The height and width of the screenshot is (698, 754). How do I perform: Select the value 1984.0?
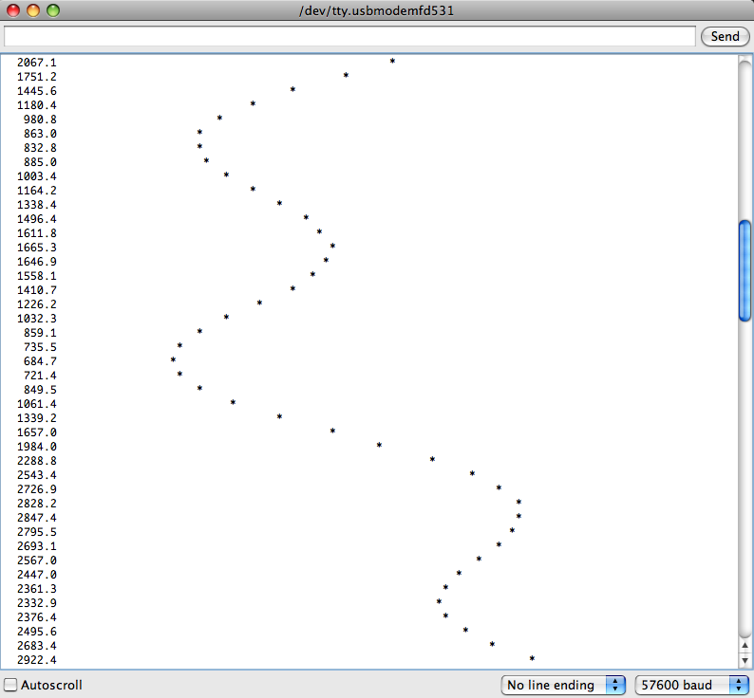coord(36,447)
